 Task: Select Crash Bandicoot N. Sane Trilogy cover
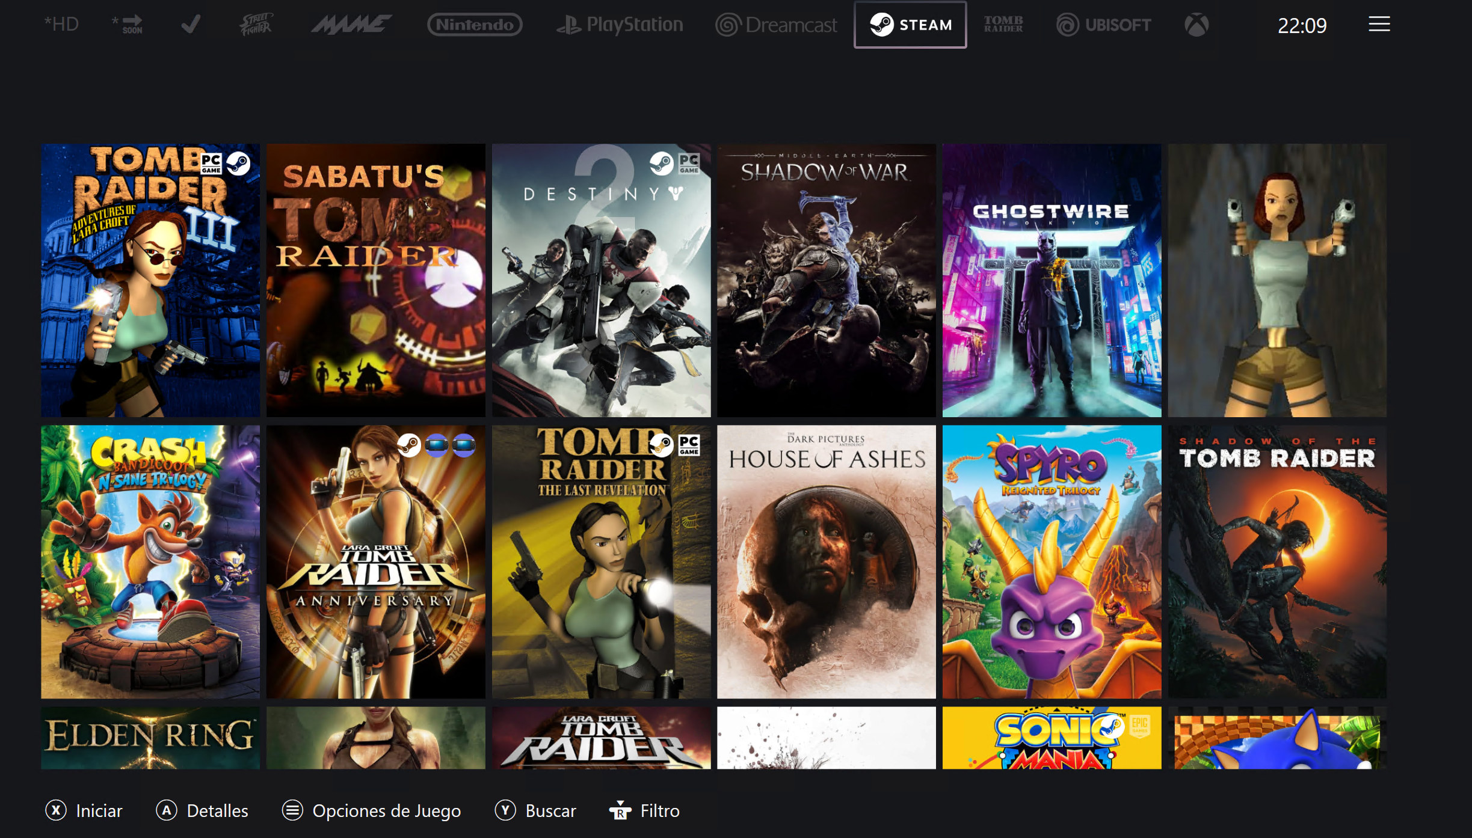(150, 561)
